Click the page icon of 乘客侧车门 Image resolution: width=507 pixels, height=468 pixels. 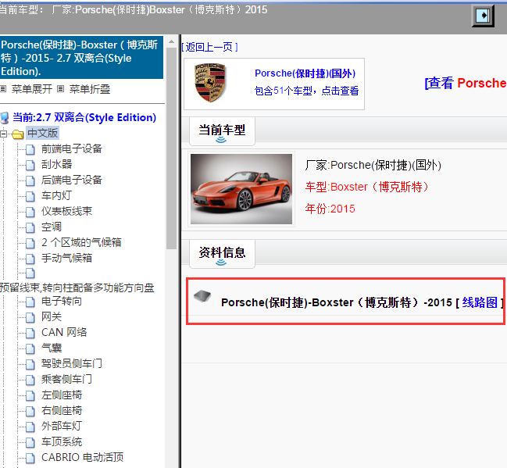click(x=30, y=380)
